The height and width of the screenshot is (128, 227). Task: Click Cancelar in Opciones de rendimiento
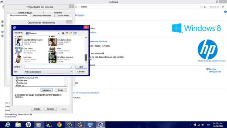tap(50, 109)
